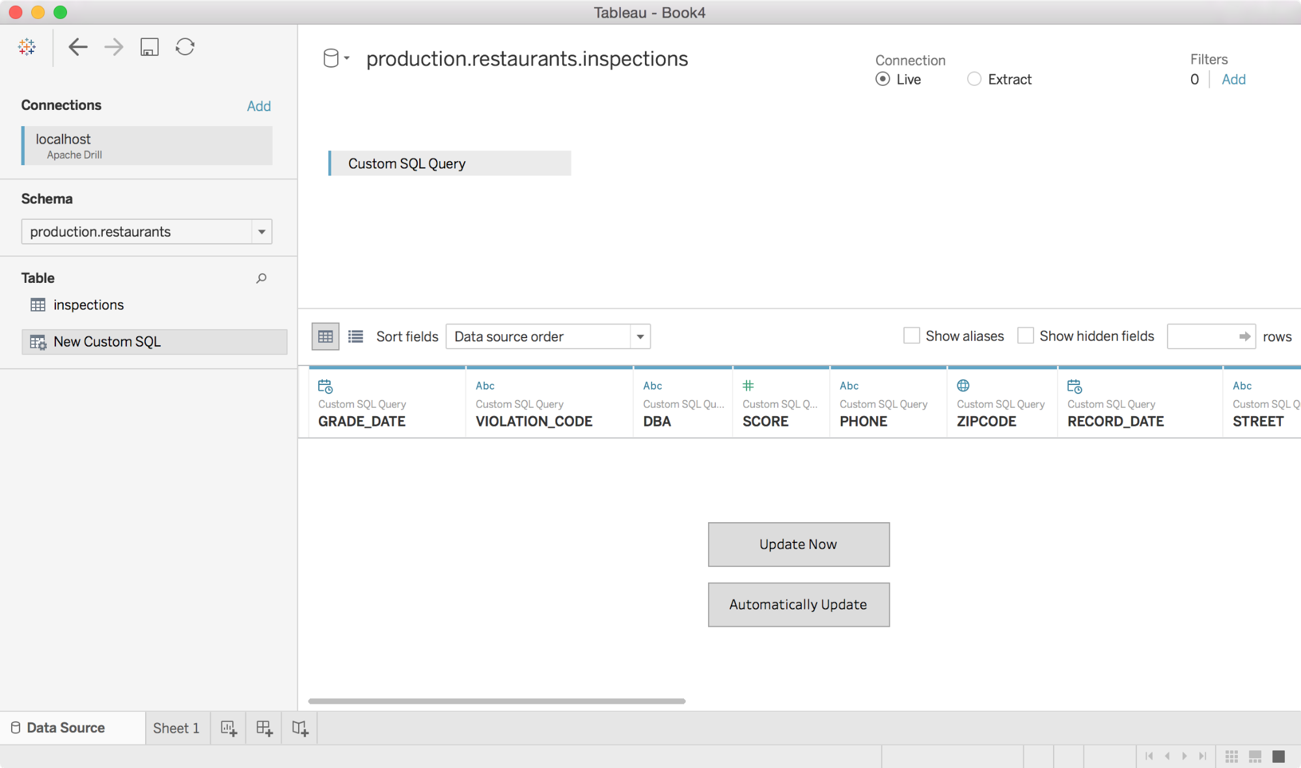
Task: Switch to metadata list view icon
Action: click(355, 336)
